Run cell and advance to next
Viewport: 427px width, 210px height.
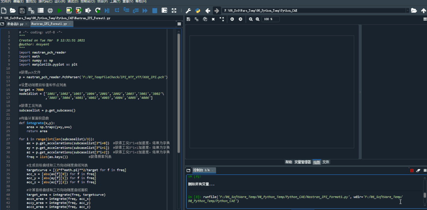click(x=79, y=11)
